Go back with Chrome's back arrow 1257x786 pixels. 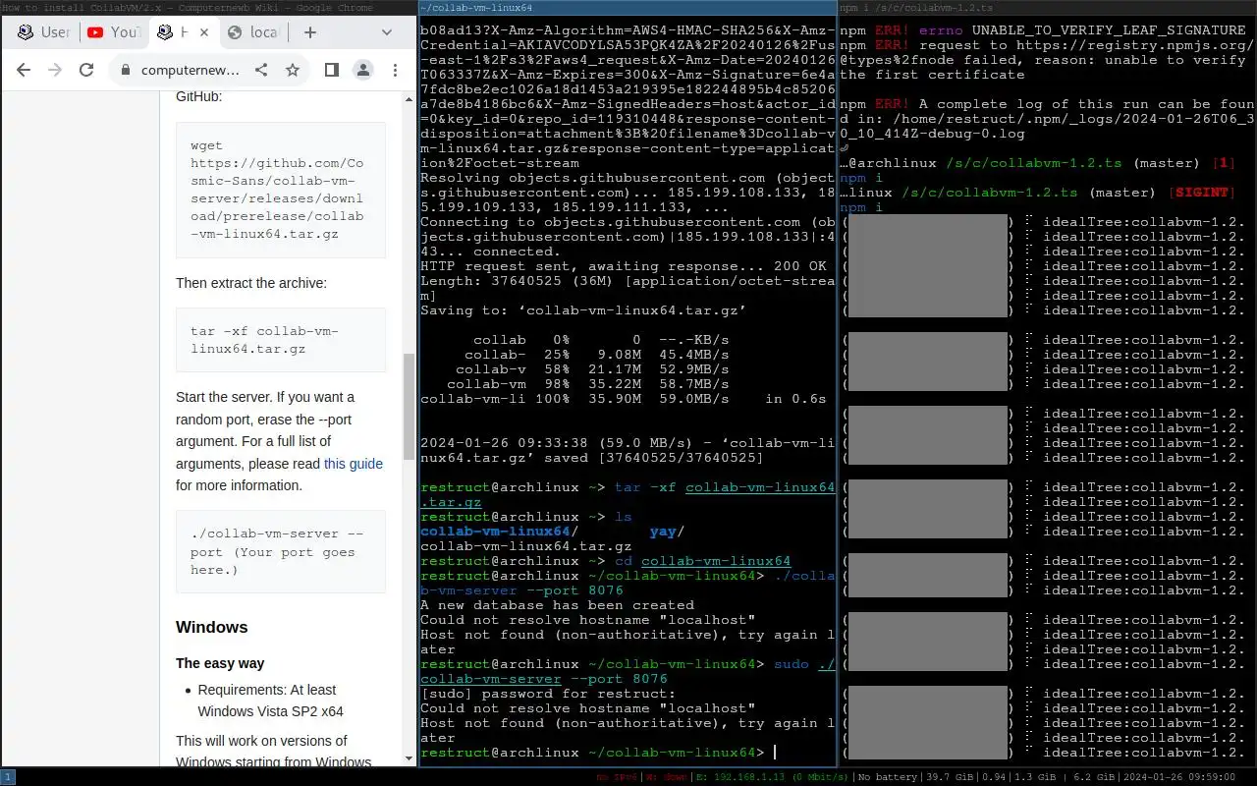(x=24, y=70)
